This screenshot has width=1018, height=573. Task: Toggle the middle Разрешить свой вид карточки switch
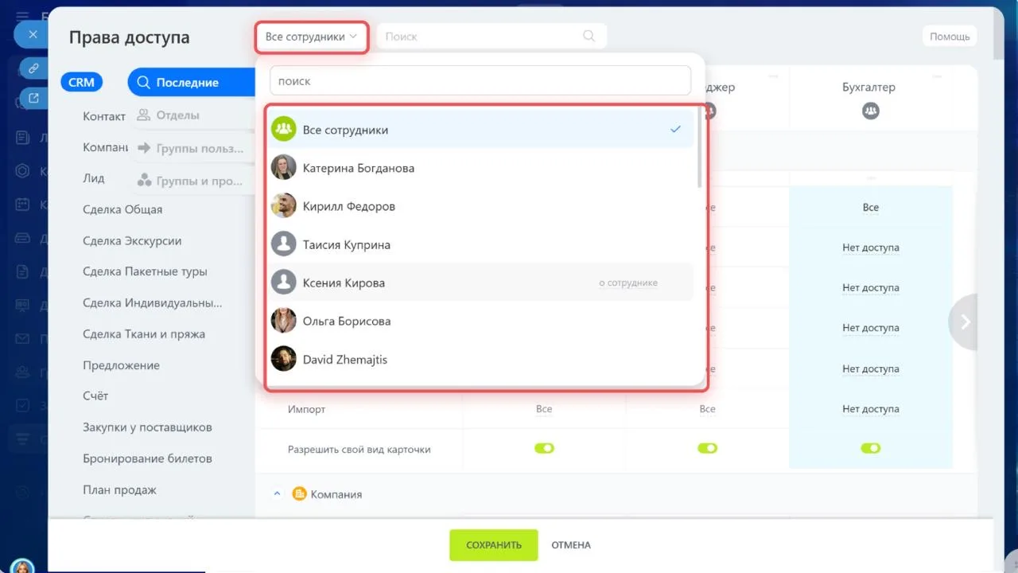pos(707,449)
